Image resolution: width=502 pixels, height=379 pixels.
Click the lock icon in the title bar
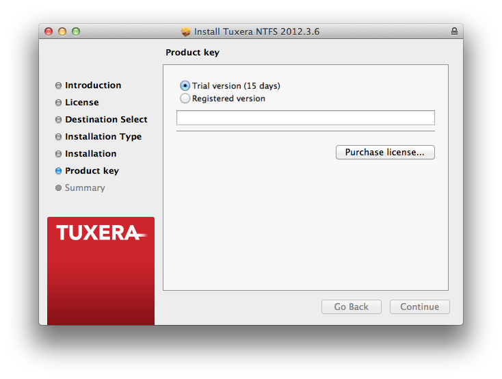coord(454,31)
